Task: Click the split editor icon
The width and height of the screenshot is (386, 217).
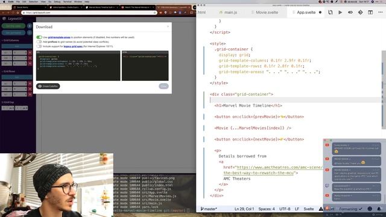Action: point(370,12)
